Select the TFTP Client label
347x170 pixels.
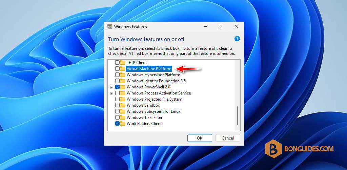137,63
